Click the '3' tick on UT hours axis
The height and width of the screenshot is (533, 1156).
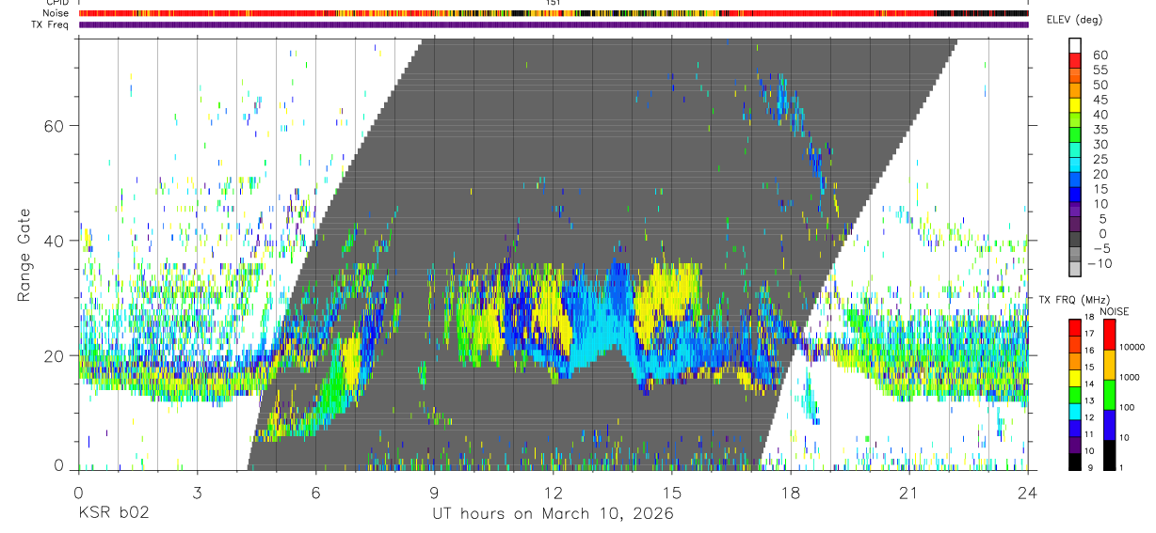(x=197, y=493)
